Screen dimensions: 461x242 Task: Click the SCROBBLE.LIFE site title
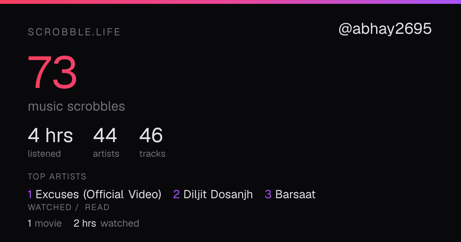74,32
